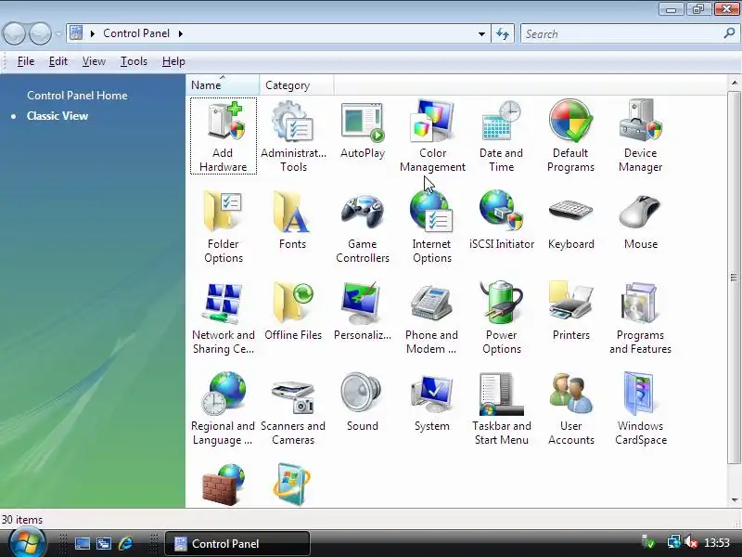742x557 pixels.
Task: Focus the Search input box
Action: (x=621, y=33)
